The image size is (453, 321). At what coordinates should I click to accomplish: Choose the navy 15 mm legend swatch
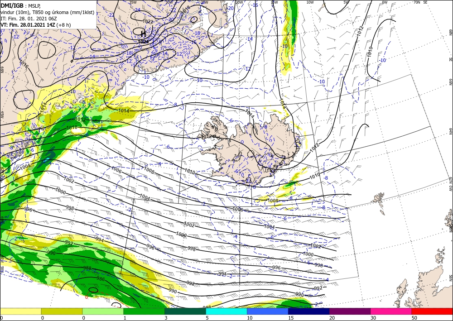point(309,311)
